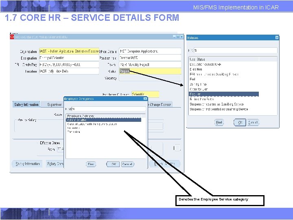293x220 pixels.
Task: Click the Effective Dates From field
Action: coord(60,149)
